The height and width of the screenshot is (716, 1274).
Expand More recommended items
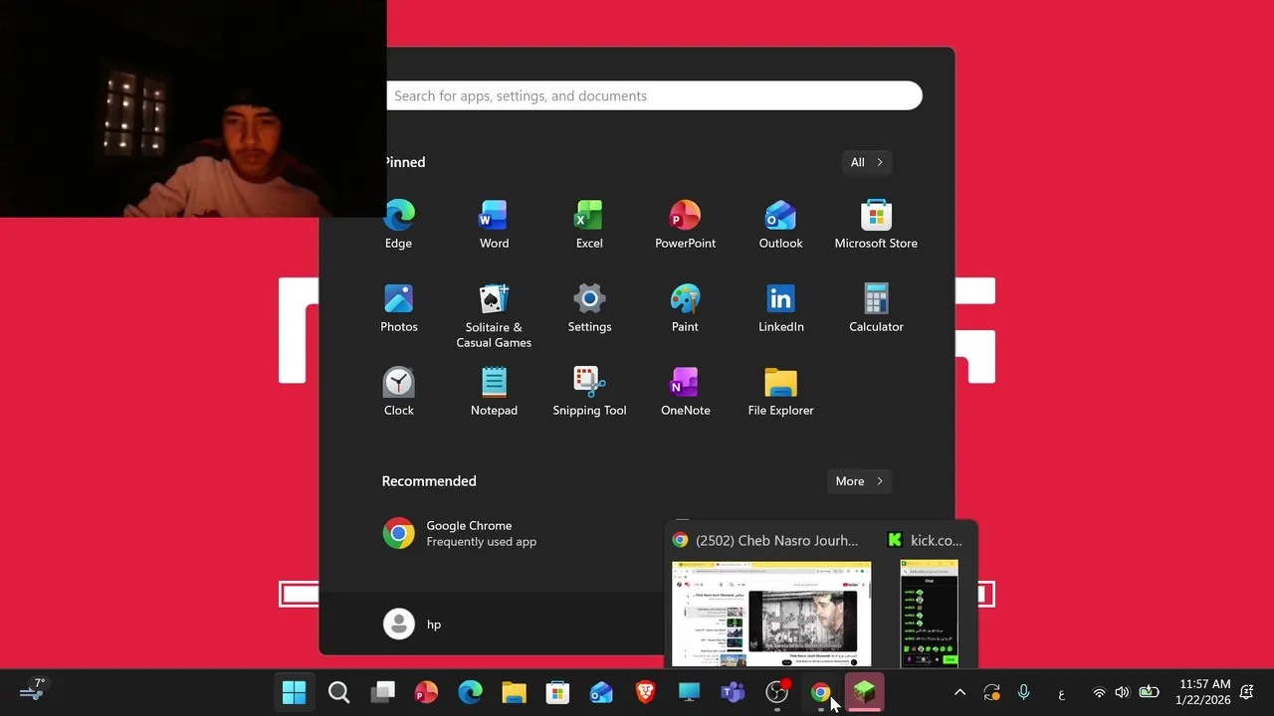(x=859, y=481)
